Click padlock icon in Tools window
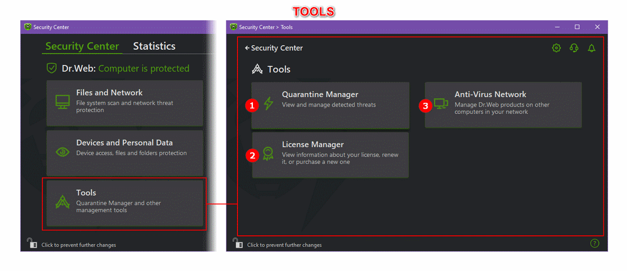The height and width of the screenshot is (271, 627). [237, 242]
